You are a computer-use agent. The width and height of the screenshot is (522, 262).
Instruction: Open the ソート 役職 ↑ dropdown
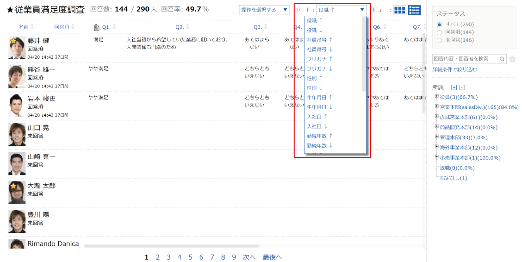point(342,10)
